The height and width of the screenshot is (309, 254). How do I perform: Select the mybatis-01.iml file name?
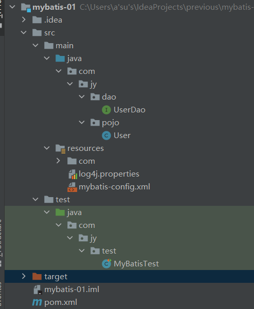point(72,289)
